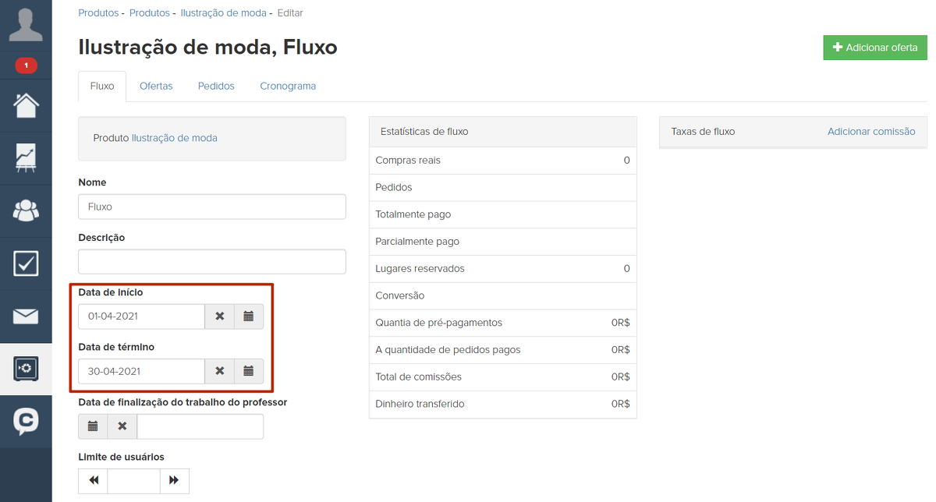Click the red notification badge
The height and width of the screenshot is (502, 936).
pyautogui.click(x=26, y=65)
